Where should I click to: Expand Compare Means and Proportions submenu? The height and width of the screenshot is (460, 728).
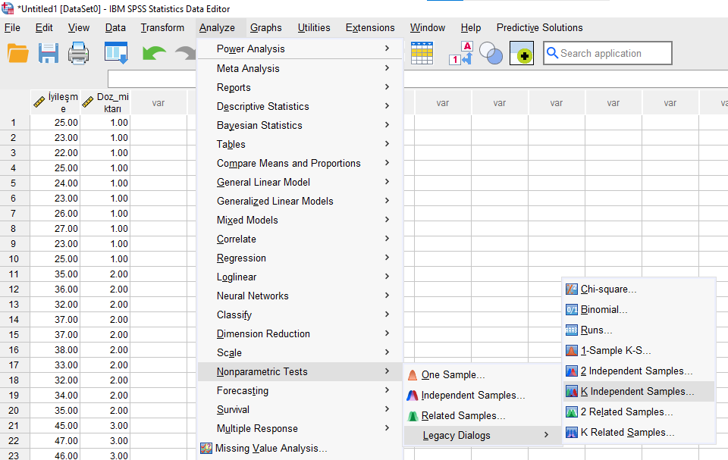pyautogui.click(x=387, y=163)
